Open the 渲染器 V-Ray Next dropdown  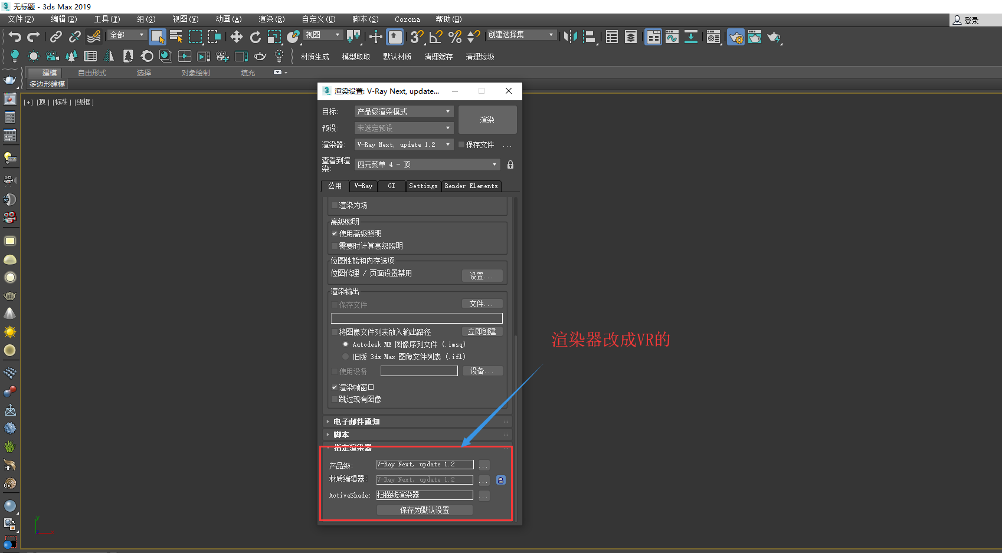(404, 144)
